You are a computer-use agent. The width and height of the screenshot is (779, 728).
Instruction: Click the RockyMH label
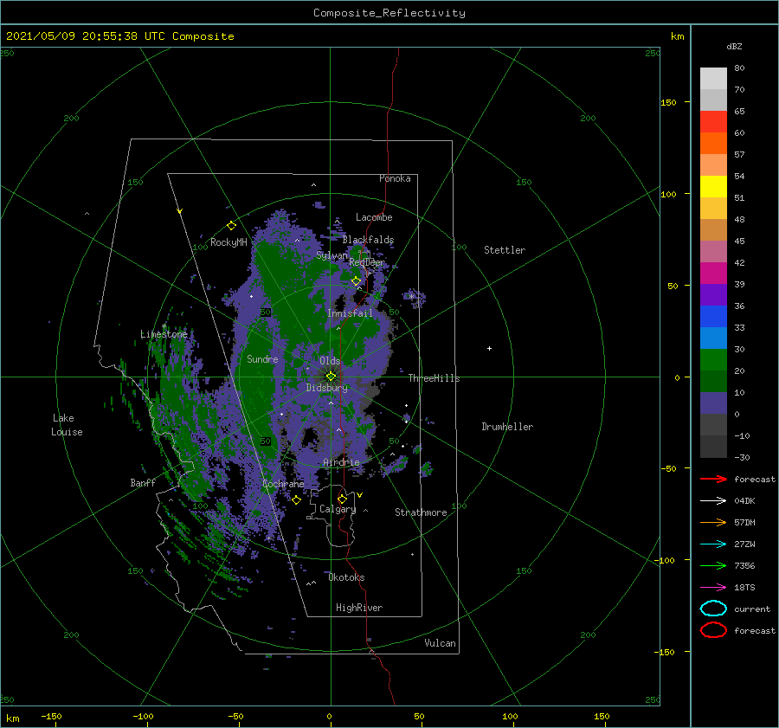229,242
